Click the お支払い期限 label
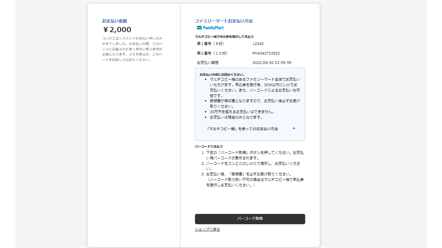The image size is (442, 248). [207, 63]
